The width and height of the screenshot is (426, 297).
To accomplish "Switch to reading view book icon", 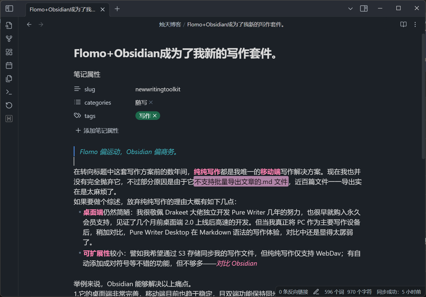I will click(x=403, y=24).
